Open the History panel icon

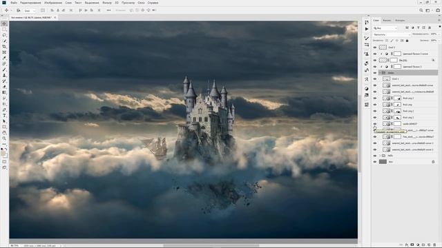tap(367, 22)
